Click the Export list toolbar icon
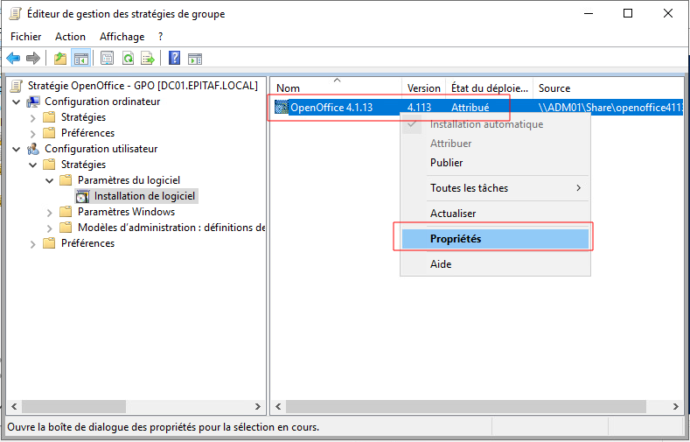690x442 pixels. point(148,59)
